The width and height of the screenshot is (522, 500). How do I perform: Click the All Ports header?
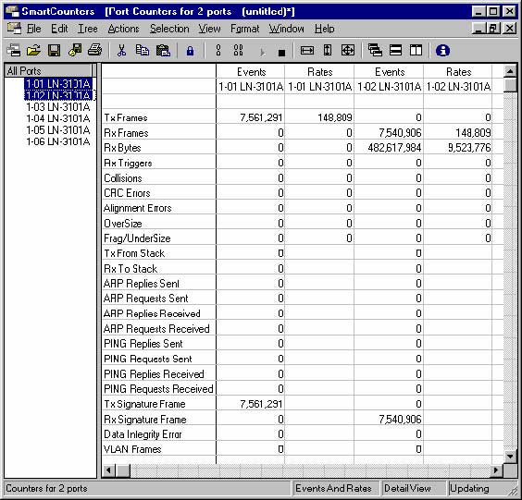click(x=48, y=70)
